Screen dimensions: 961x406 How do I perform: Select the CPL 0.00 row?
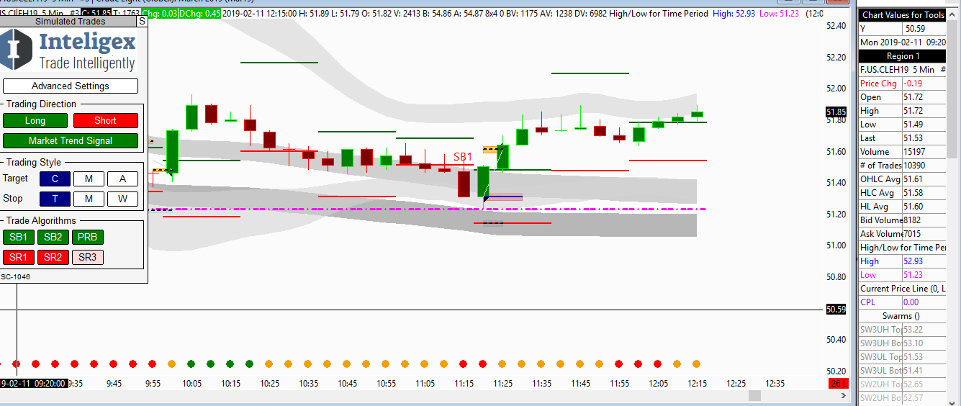(x=902, y=302)
